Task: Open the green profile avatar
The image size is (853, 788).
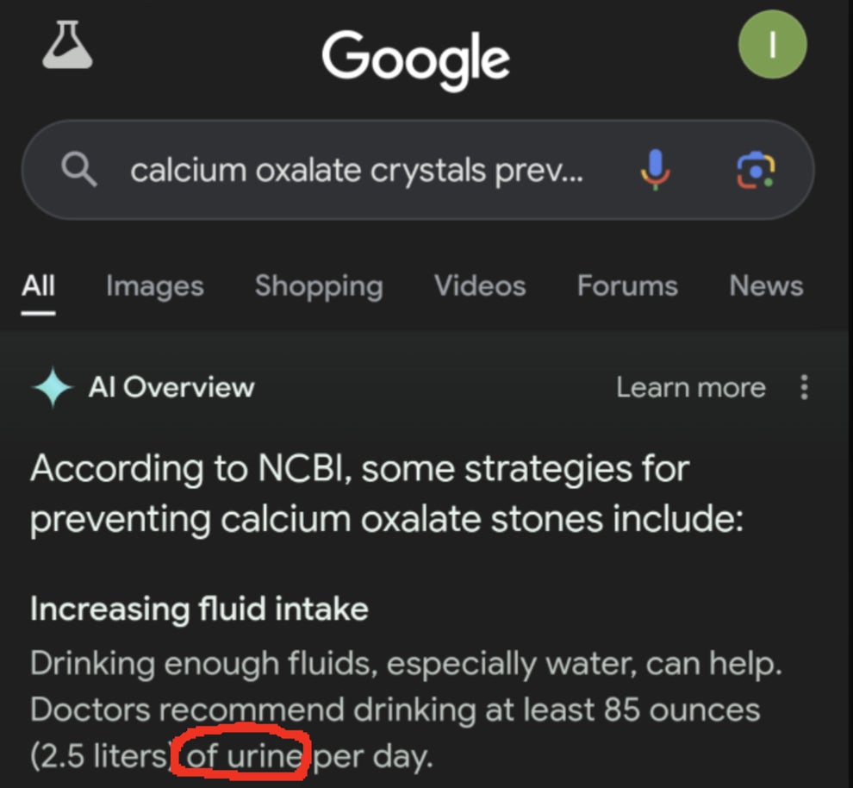Action: click(x=772, y=45)
